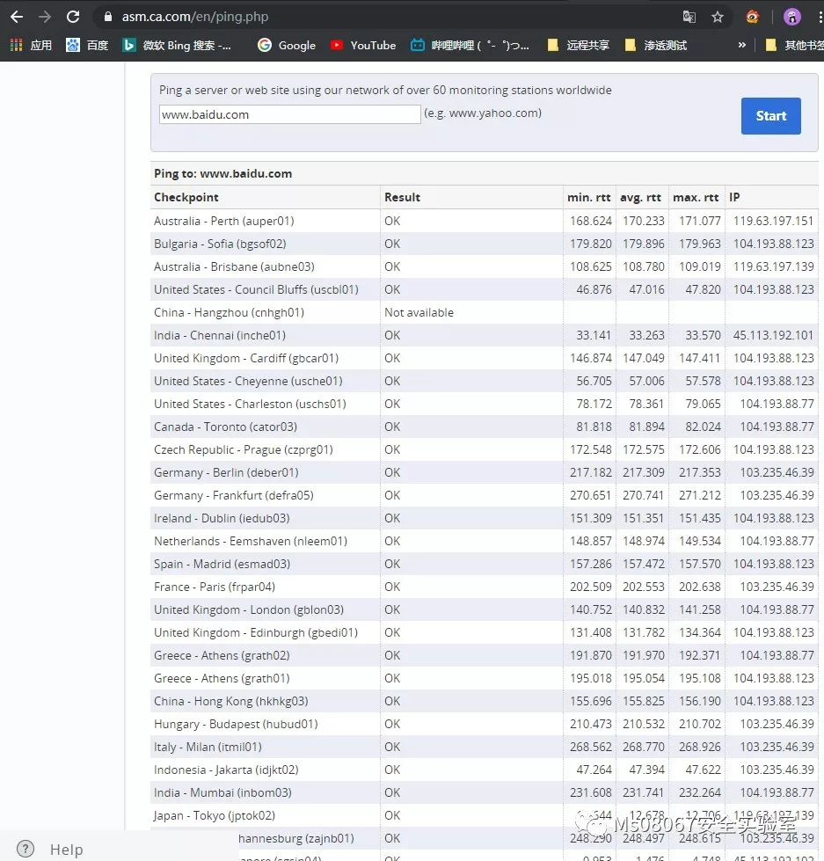Click the padlock site info icon
The height and width of the screenshot is (861, 824).
coord(108,17)
